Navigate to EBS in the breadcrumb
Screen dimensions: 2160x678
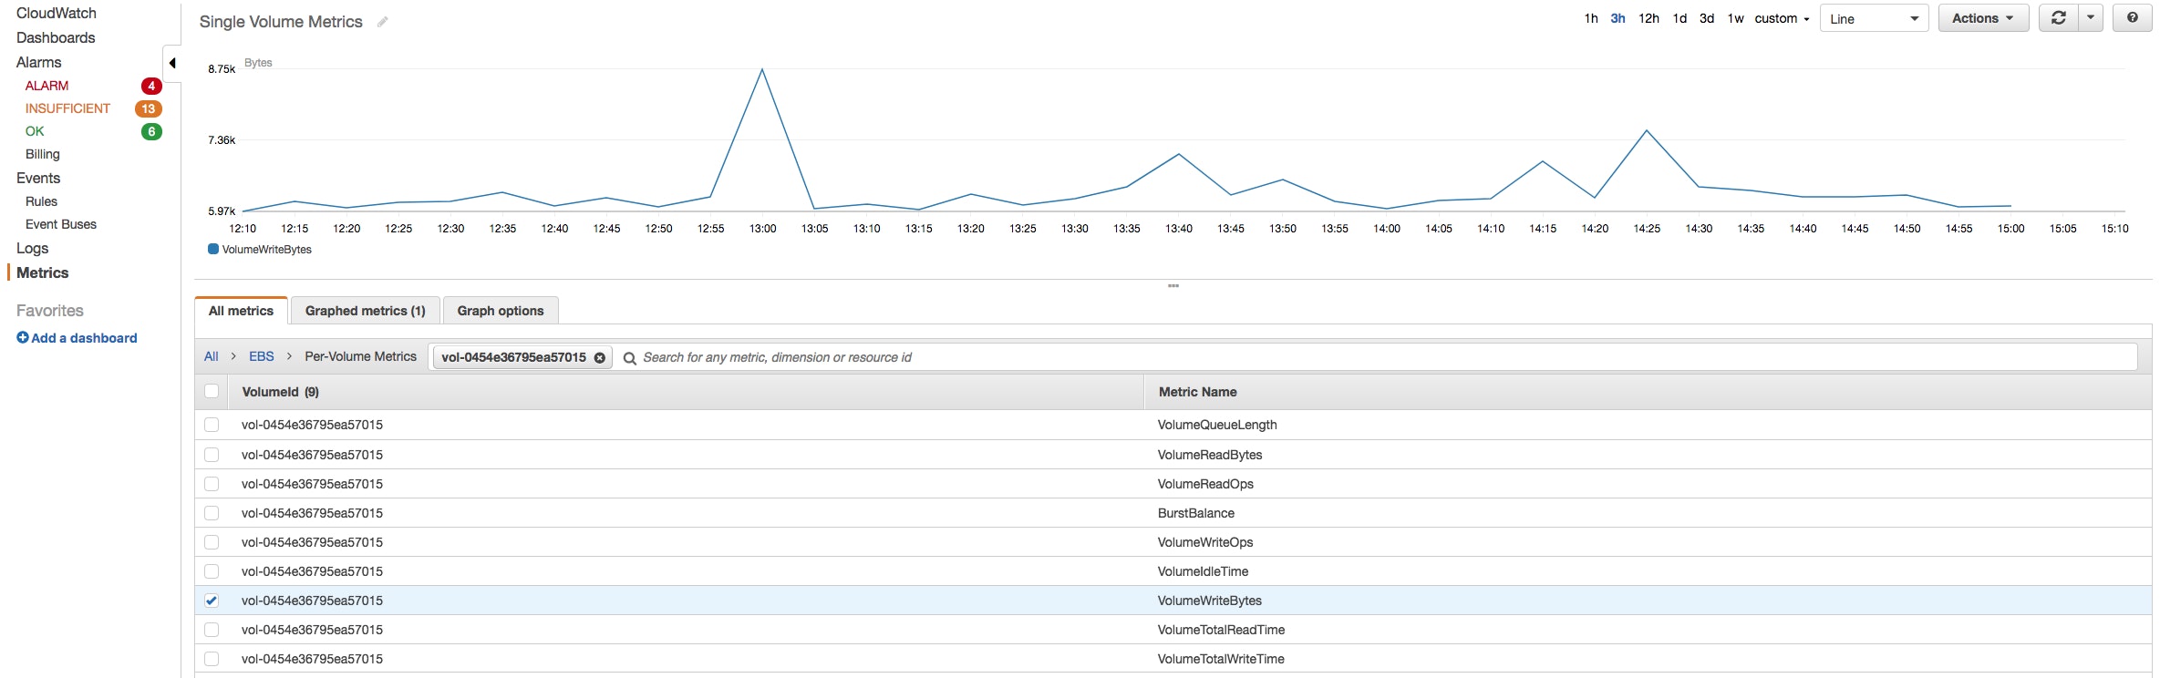coord(262,356)
